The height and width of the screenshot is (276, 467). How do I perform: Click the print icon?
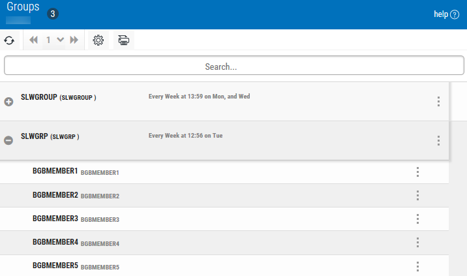(x=123, y=40)
